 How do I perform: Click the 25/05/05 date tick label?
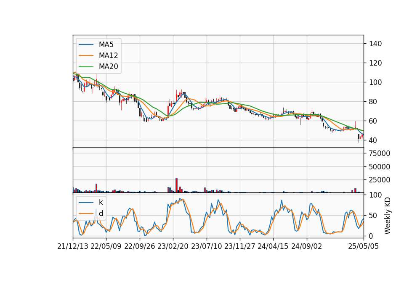(x=364, y=246)
